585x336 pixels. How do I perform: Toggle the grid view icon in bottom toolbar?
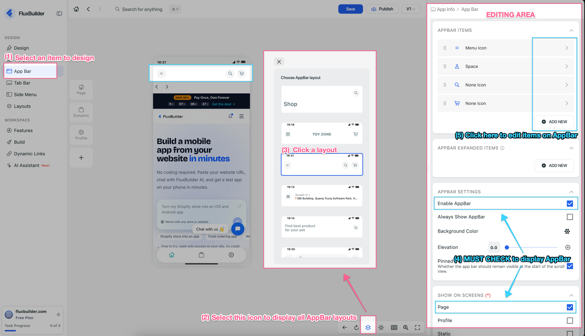tap(394, 327)
